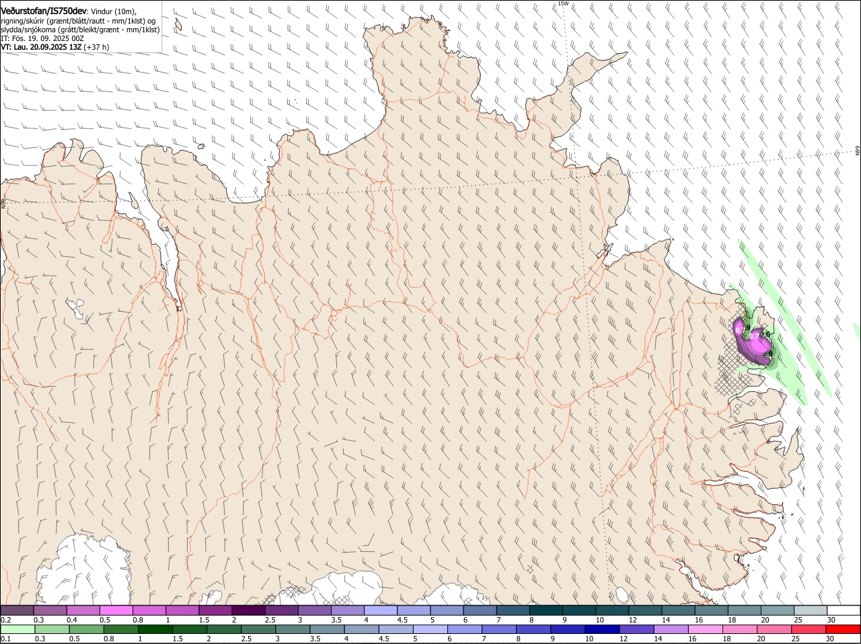
Task: Click the 15W longitude label
Action: tap(563, 3)
